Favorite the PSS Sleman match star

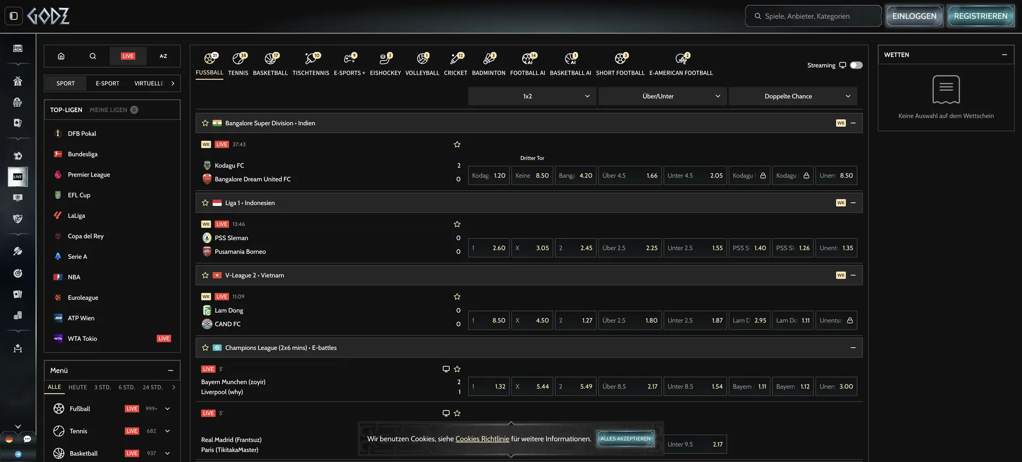coord(457,224)
